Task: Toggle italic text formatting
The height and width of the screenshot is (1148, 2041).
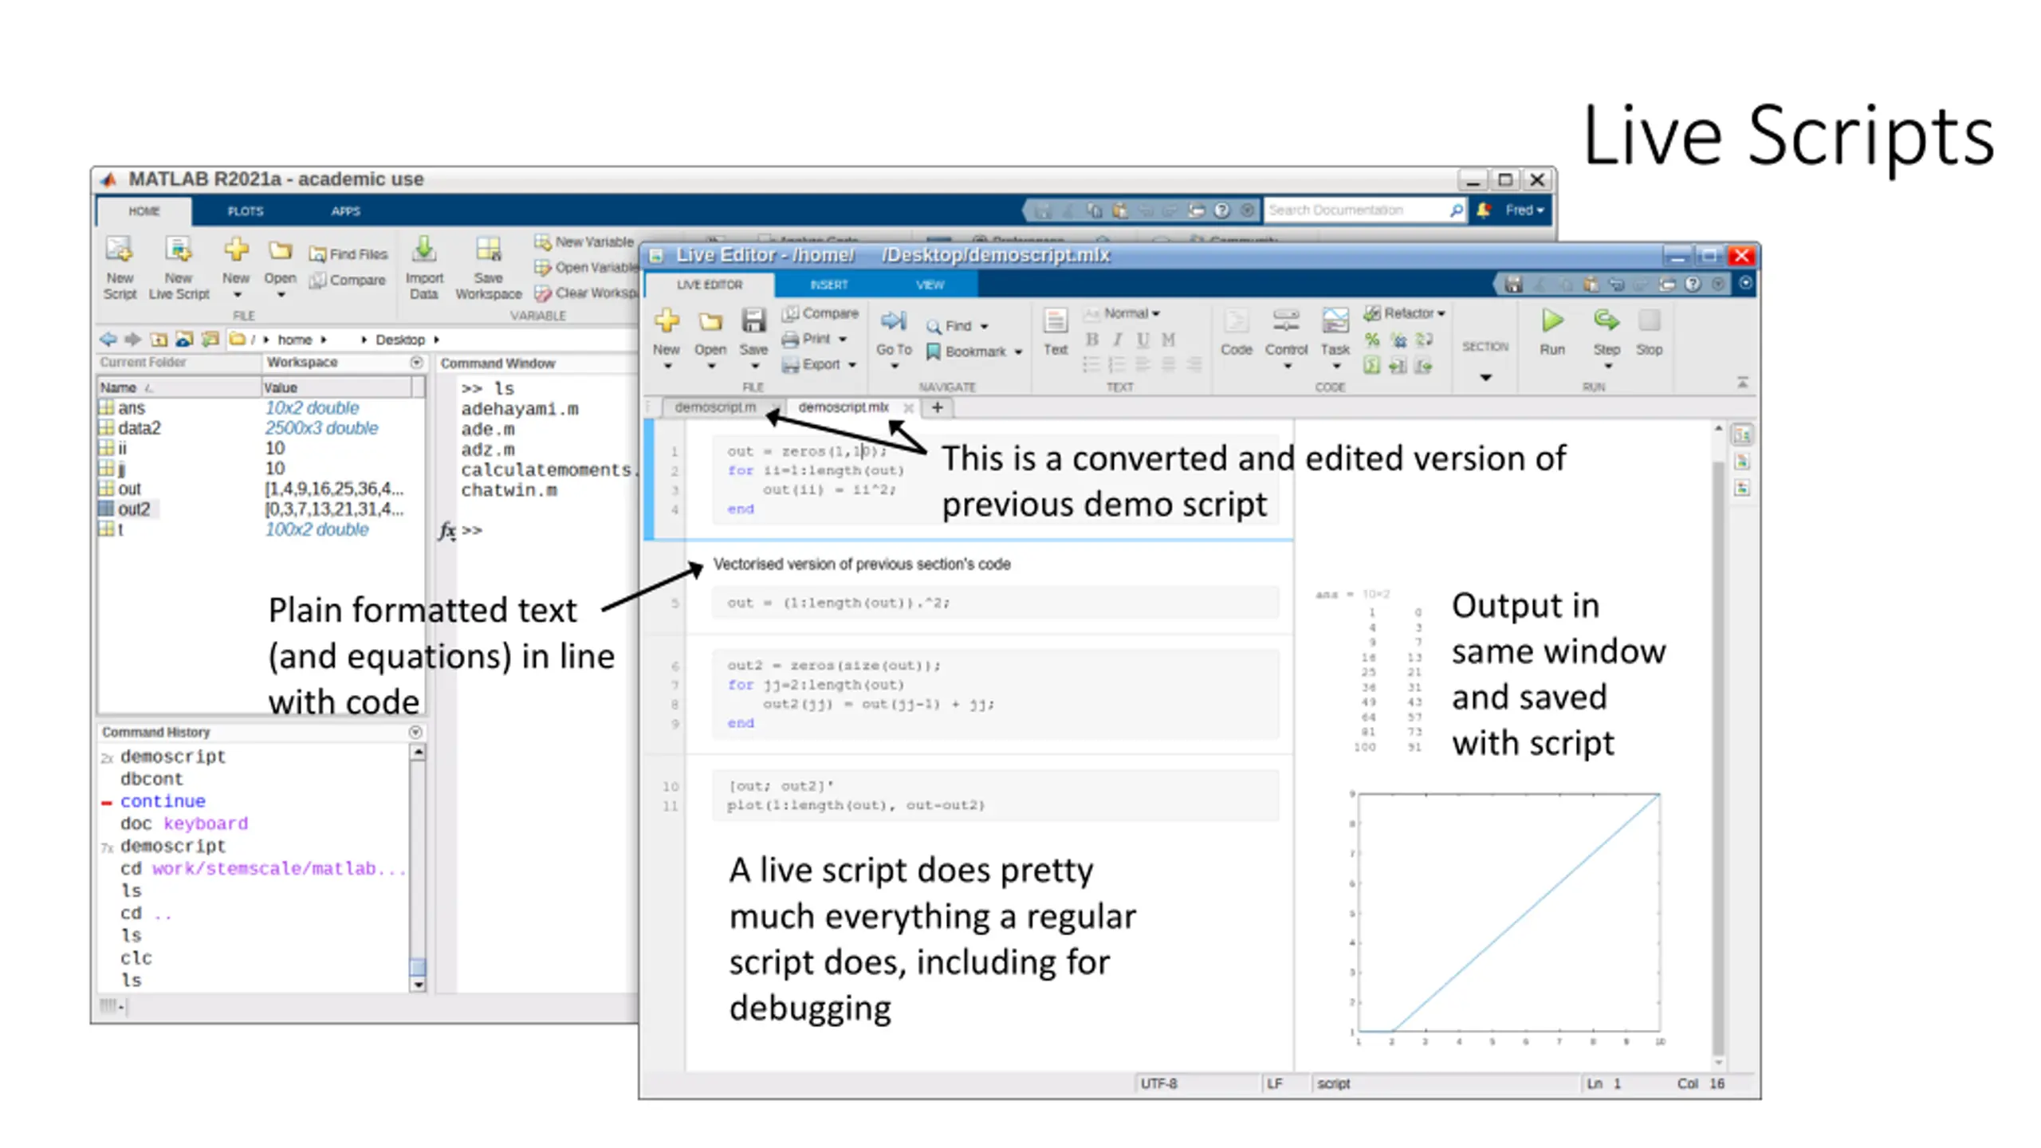Action: click(x=1118, y=340)
